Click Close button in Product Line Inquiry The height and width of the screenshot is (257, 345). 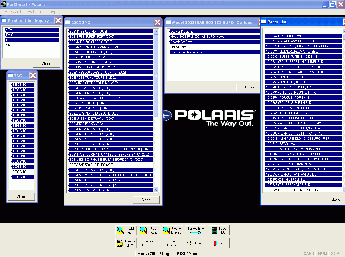click(x=46, y=64)
